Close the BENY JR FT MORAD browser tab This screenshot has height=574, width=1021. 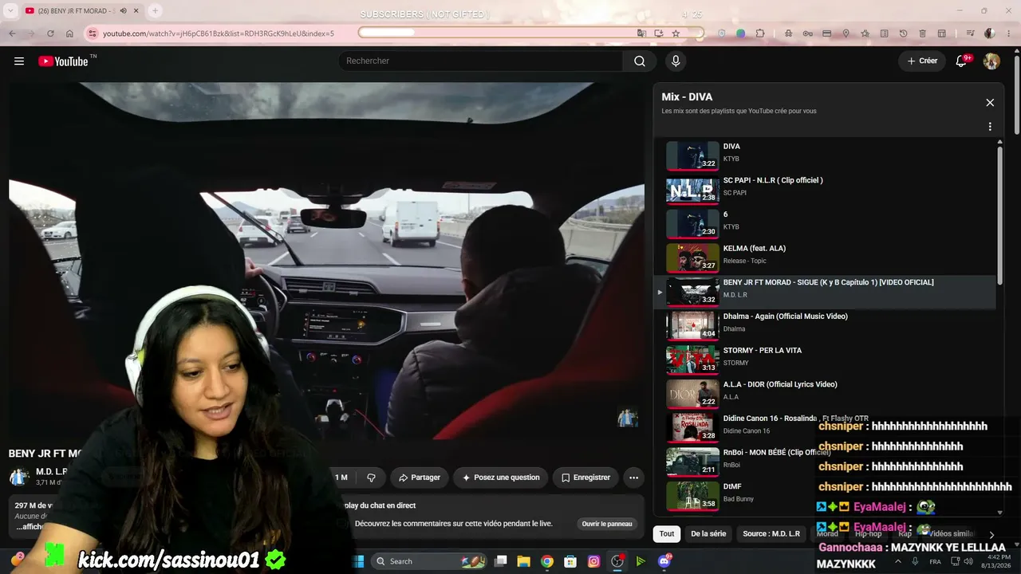point(136,11)
